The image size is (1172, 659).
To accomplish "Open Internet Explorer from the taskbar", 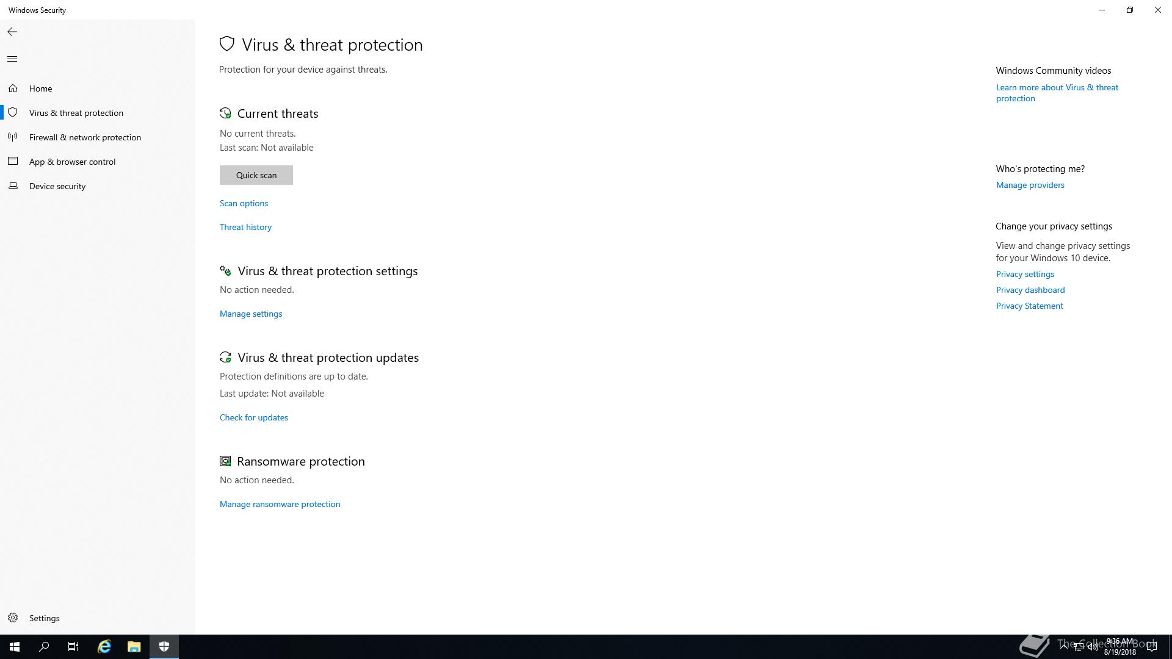I will [x=104, y=647].
